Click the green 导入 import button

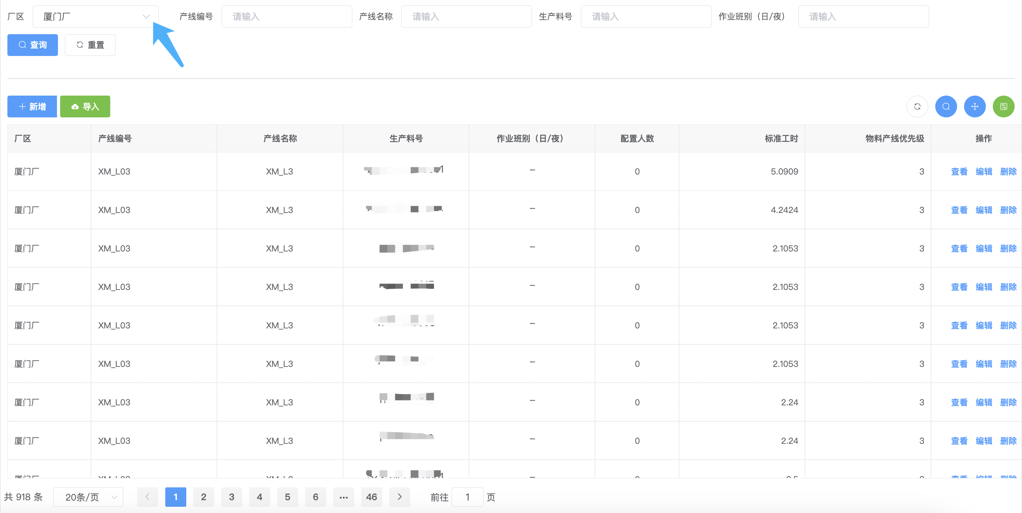tap(85, 106)
